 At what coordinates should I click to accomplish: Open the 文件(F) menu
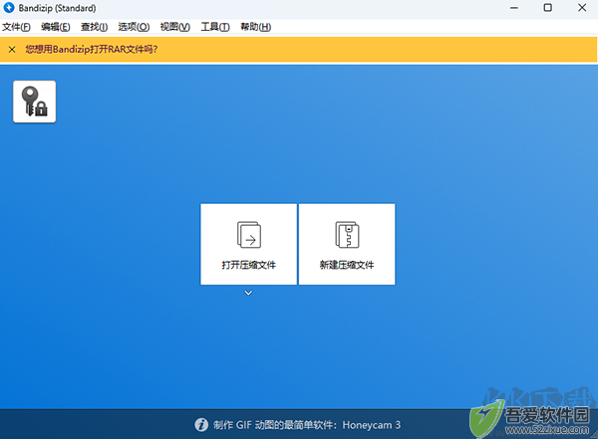[x=16, y=27]
